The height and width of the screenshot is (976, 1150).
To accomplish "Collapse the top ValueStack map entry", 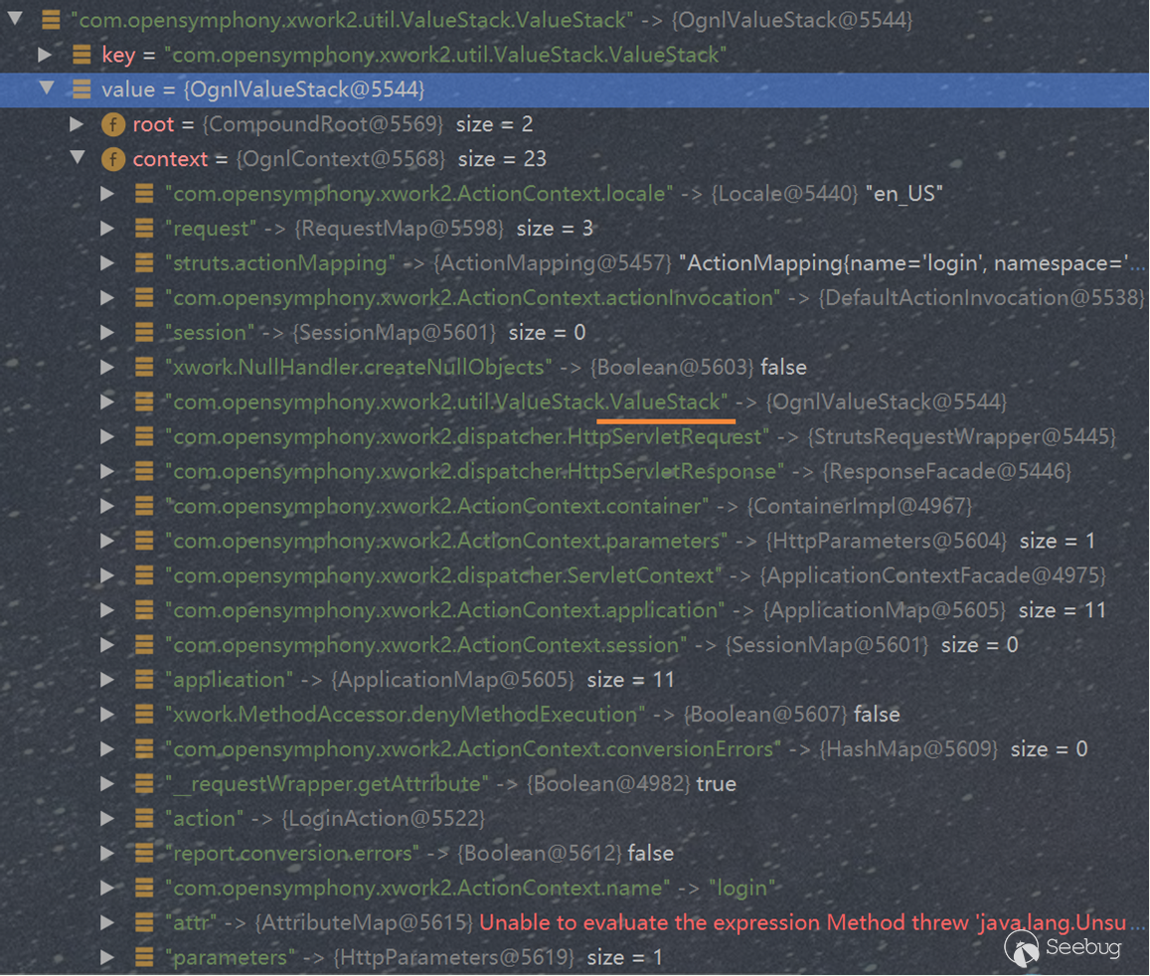I will [x=15, y=18].
